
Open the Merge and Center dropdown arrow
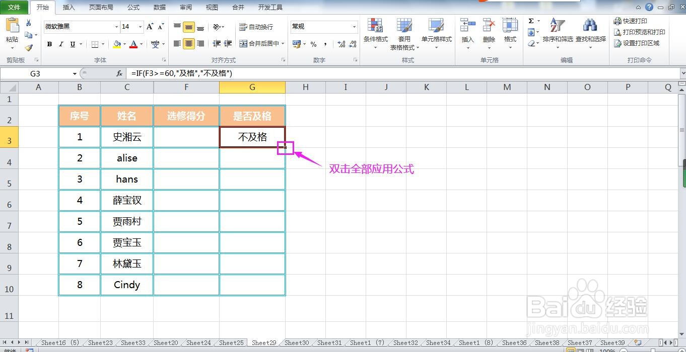coord(283,44)
